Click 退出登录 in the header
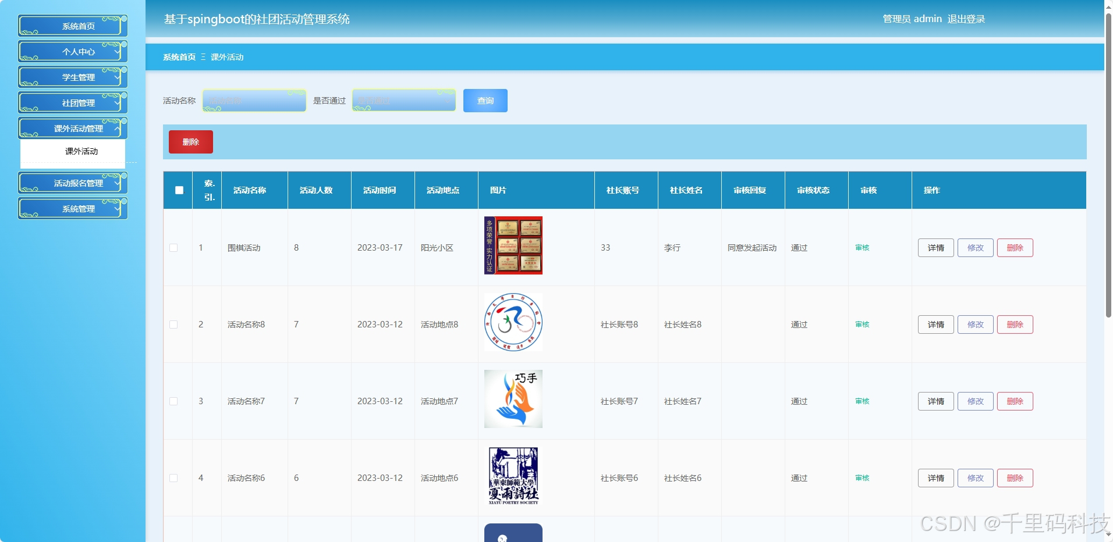The image size is (1113, 542). point(966,19)
